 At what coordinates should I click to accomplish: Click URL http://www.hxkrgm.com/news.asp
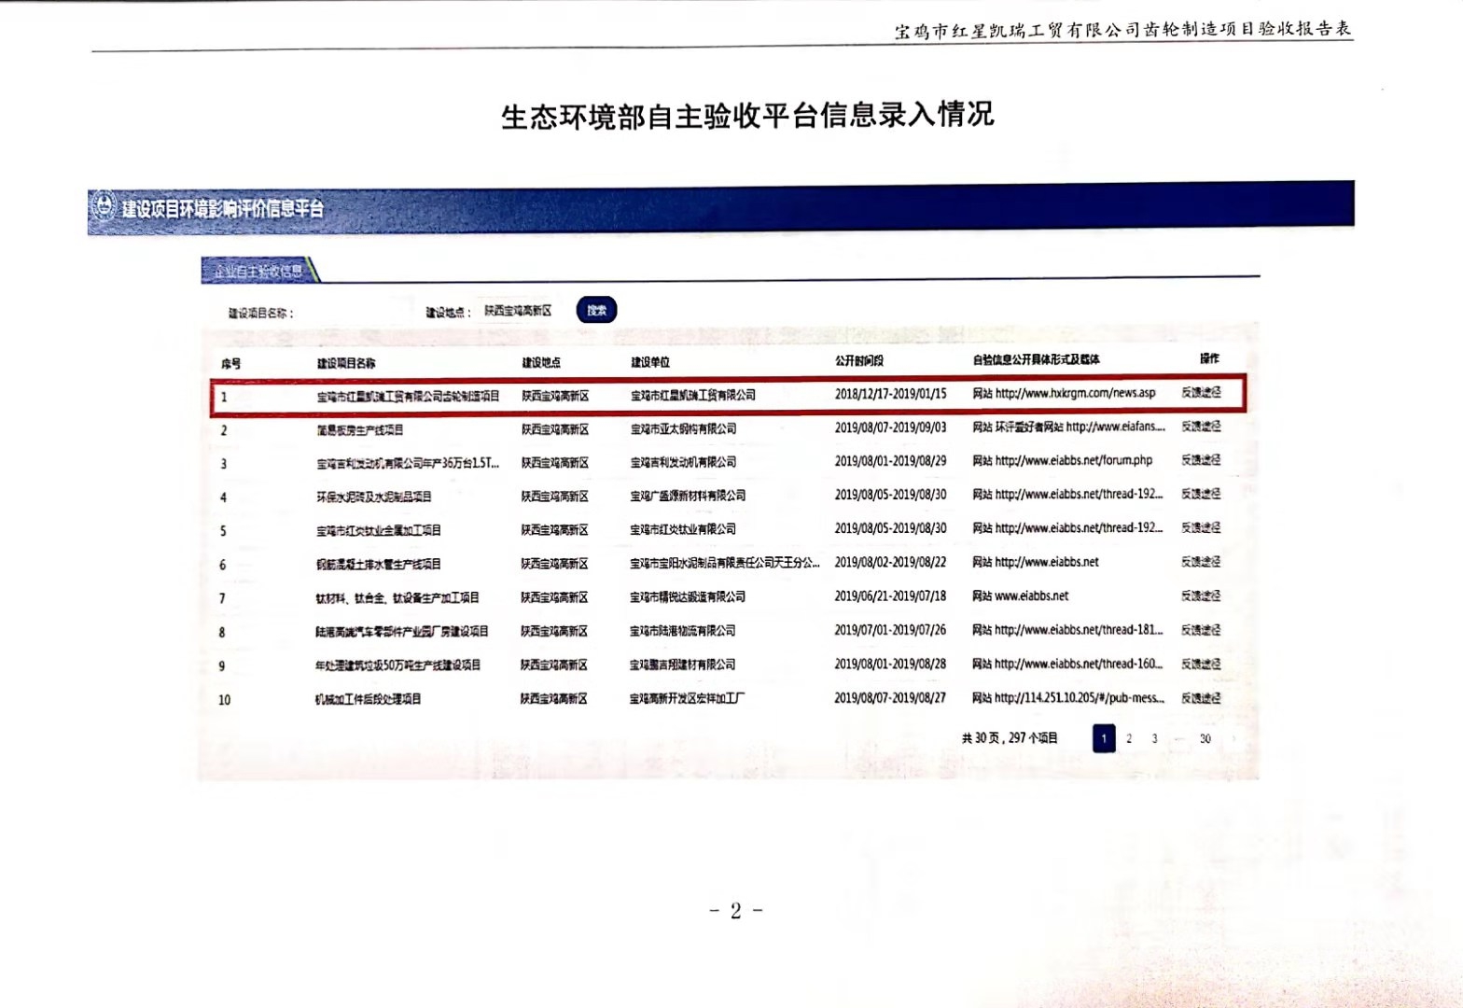click(1076, 393)
